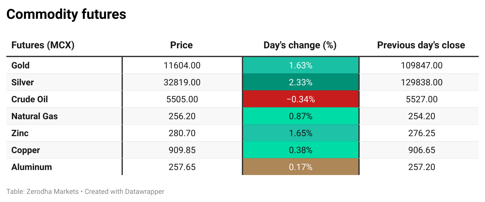Viewport: 485px width, 202px height.
Task: Select the Day's change (%) header
Action: click(x=300, y=45)
